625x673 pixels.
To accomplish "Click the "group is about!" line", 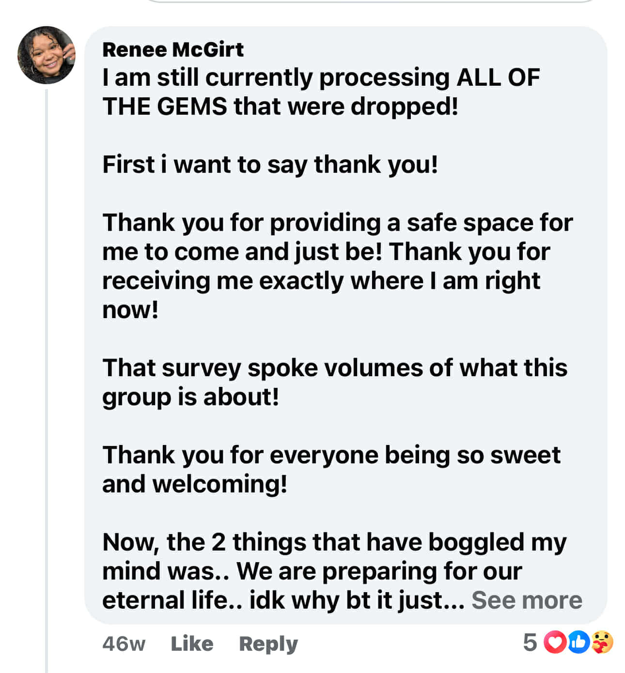I will pyautogui.click(x=190, y=397).
